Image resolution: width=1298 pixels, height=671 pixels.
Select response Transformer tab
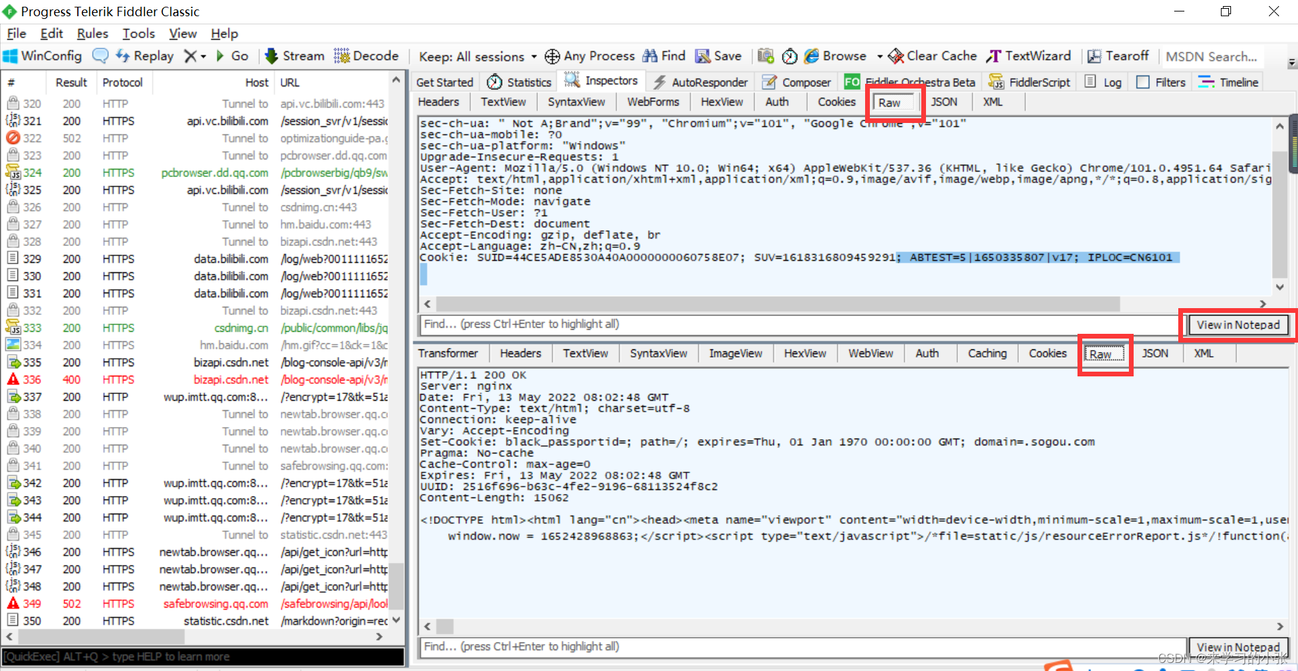[448, 353]
